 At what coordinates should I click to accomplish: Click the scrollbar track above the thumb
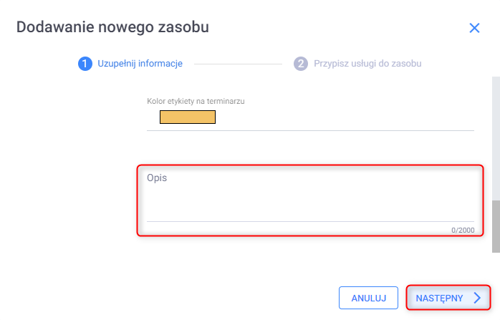pyautogui.click(x=496, y=136)
